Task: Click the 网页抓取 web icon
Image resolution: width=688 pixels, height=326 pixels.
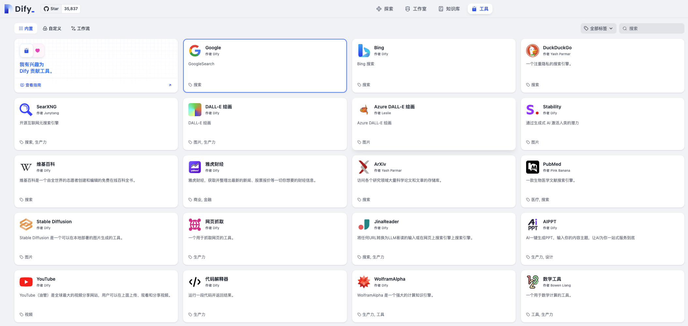Action: coord(195,225)
